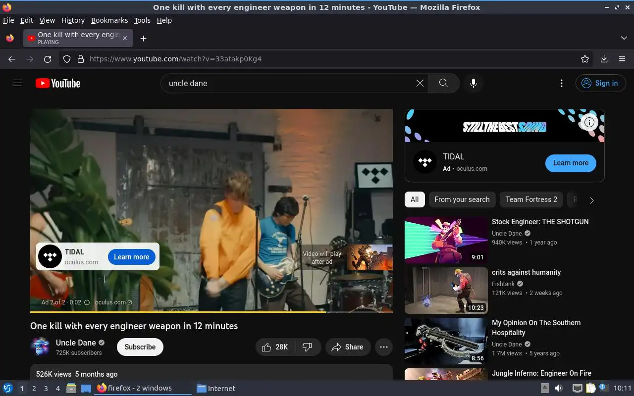
Task: Click the Uncle Dane channel name under video
Action: point(76,343)
